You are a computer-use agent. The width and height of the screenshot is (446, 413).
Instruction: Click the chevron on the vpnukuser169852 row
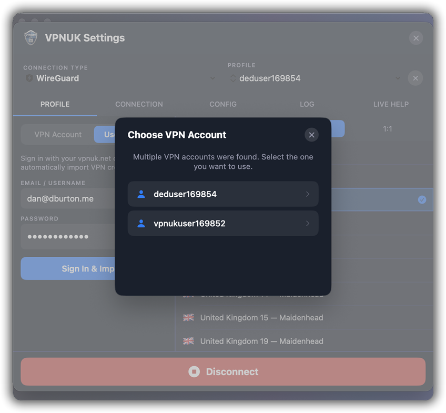coord(308,223)
